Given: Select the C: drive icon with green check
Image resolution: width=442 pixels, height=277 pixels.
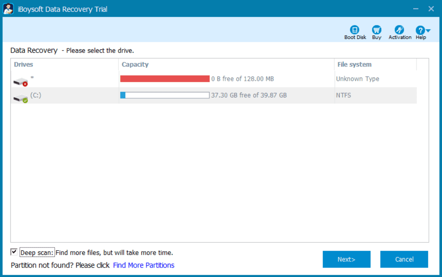Looking at the screenshot, I should click(21, 98).
